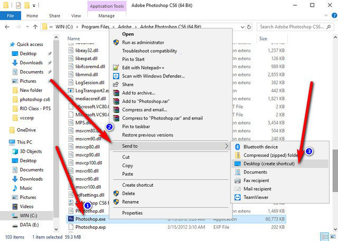The width and height of the screenshot is (338, 241).
Task: Click the Run as administrator shield icon
Action: click(x=116, y=42)
